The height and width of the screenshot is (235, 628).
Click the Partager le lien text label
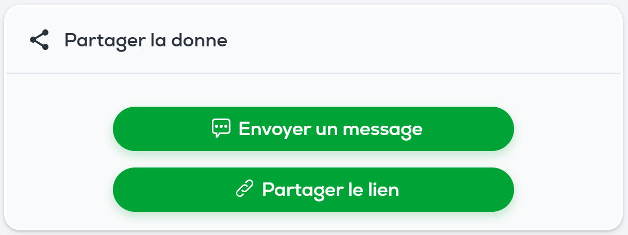click(330, 190)
